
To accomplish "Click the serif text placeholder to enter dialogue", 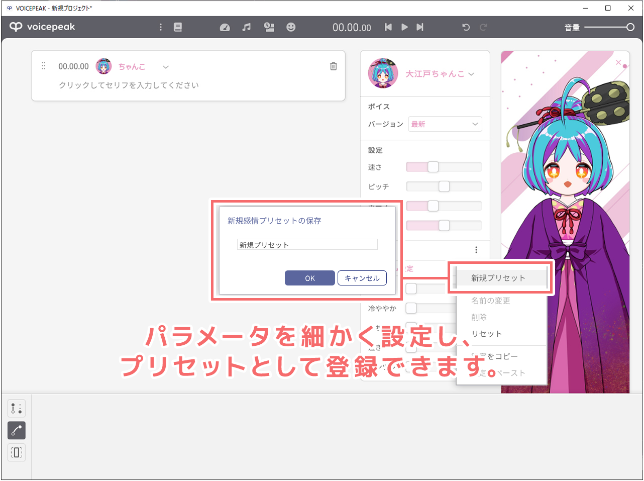I will point(129,85).
